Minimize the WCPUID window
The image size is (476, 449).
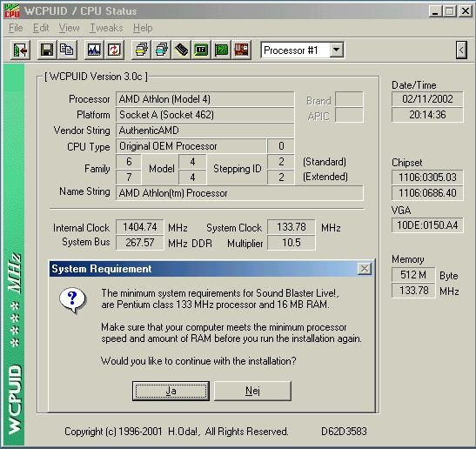pos(436,11)
